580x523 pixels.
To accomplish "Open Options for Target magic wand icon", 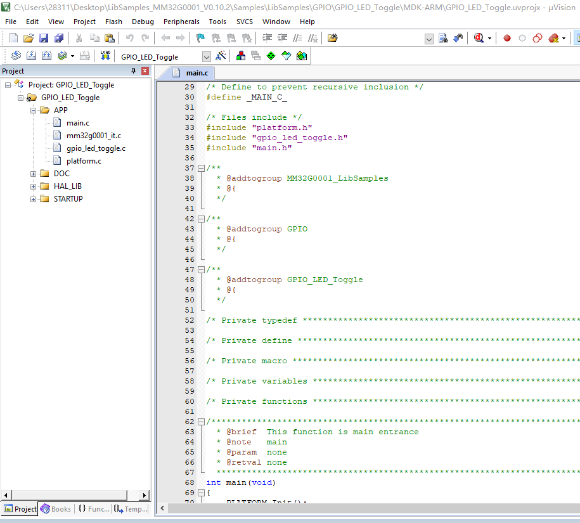I will pos(221,56).
